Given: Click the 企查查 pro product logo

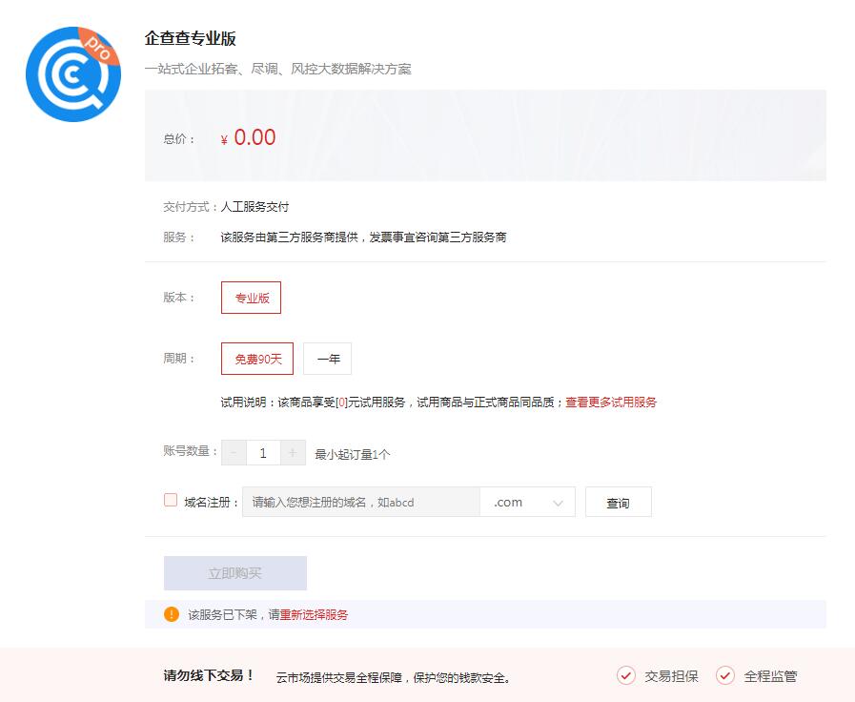Looking at the screenshot, I should 73,74.
